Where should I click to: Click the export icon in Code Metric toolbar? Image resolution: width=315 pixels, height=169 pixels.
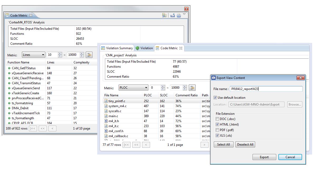(x=172, y=16)
